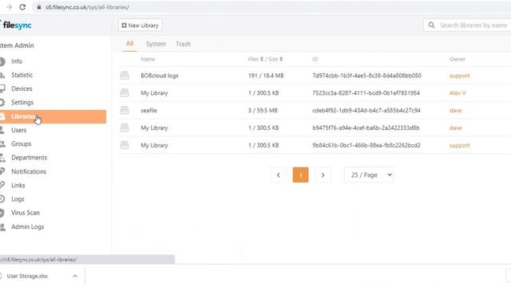
Task: Open Admin Logs in the sidebar
Action: 27,226
